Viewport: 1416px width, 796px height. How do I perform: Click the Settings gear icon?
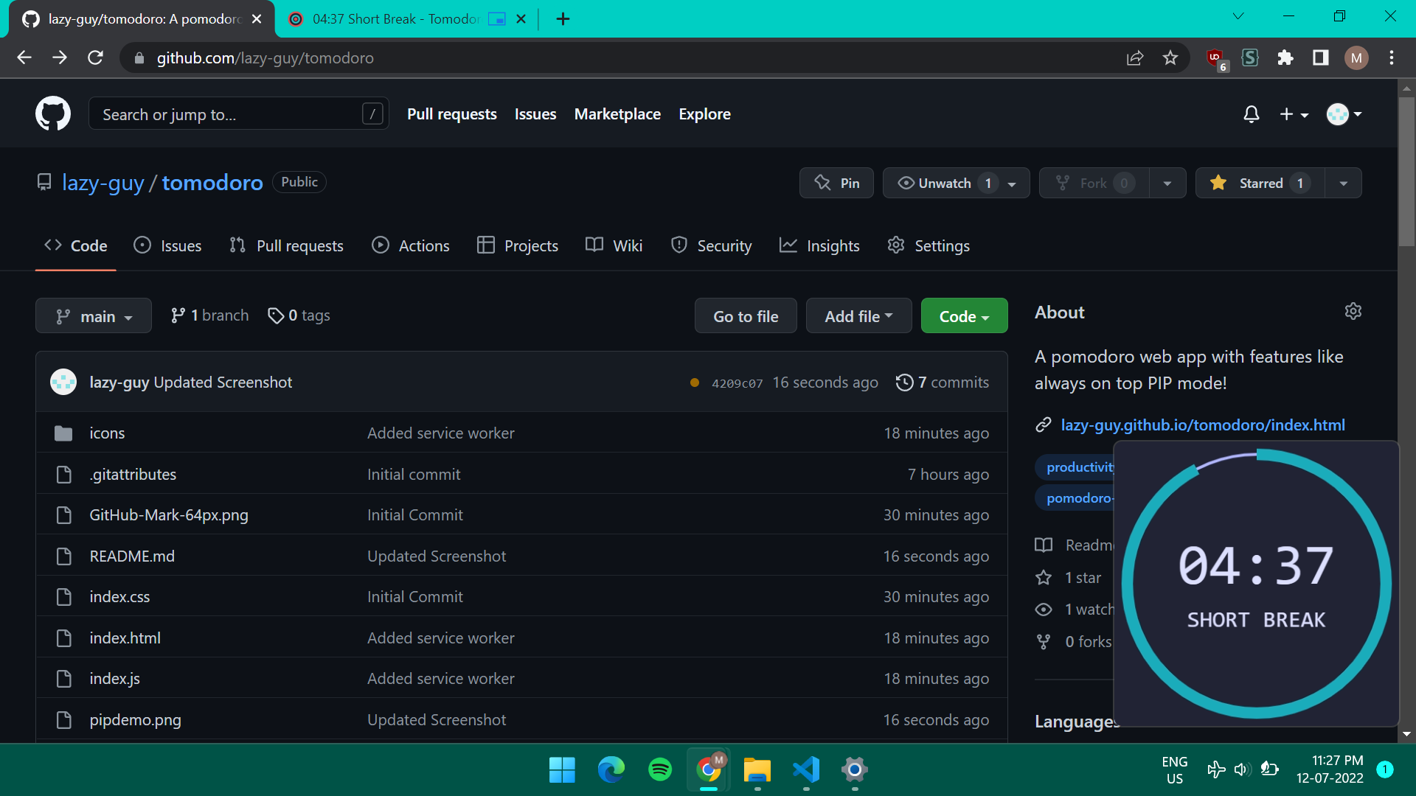[x=895, y=245]
